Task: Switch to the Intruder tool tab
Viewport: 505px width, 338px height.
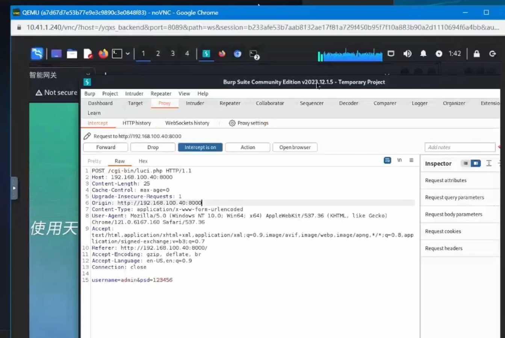Action: [195, 103]
